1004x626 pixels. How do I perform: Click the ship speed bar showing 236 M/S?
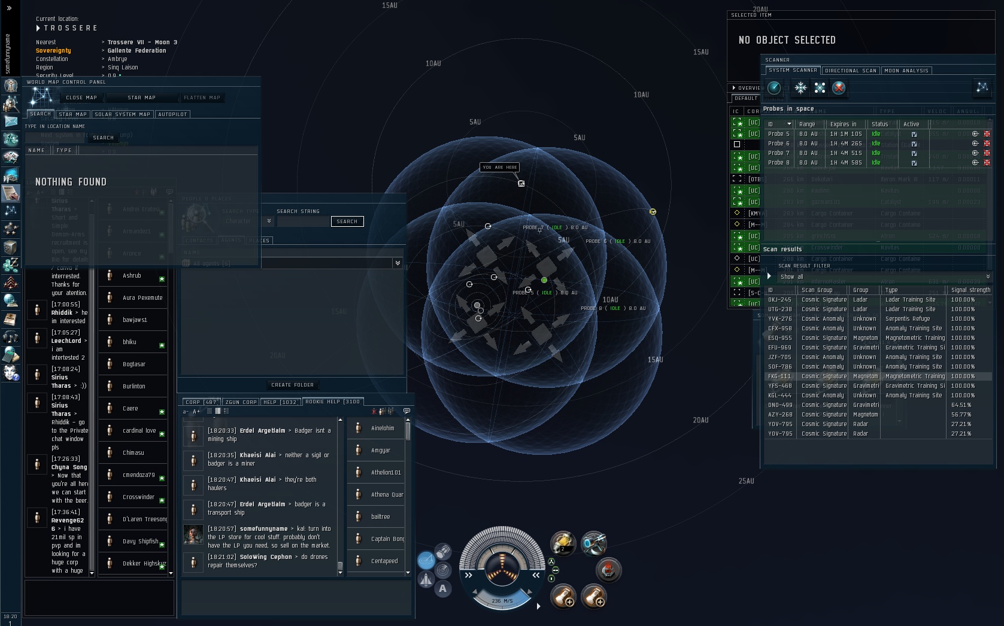point(502,600)
